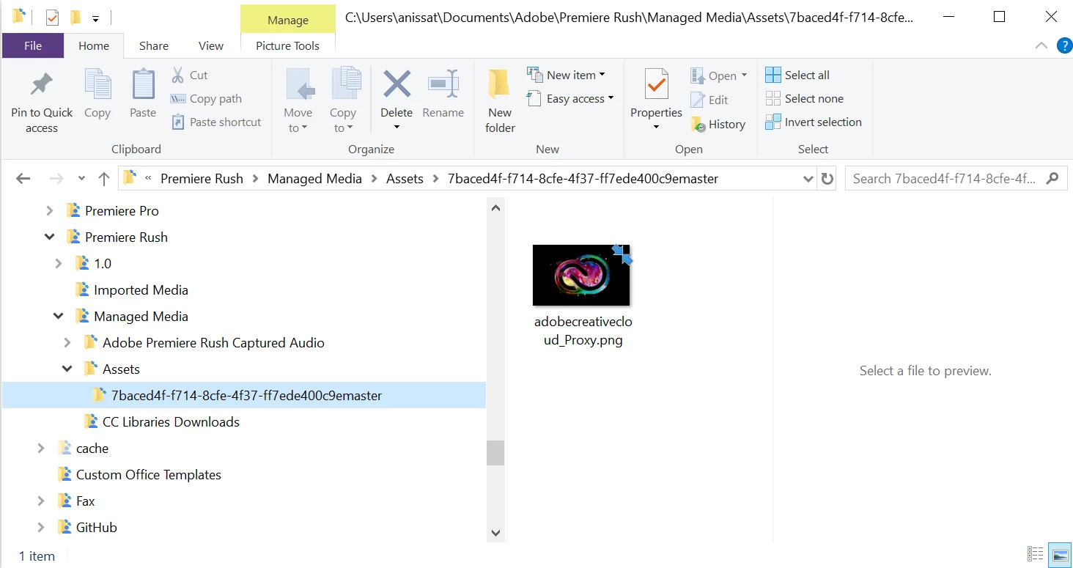Click the Paste clipboard icon

143,85
